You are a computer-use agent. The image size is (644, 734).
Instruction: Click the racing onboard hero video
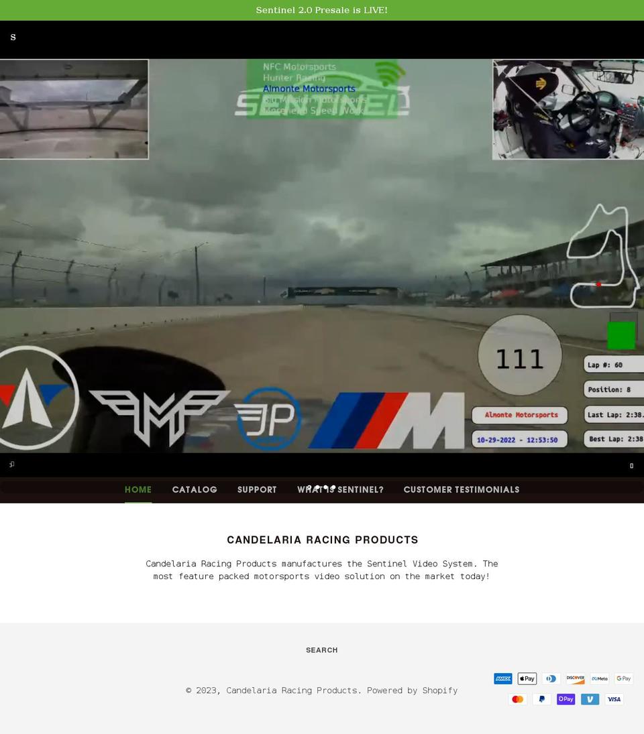coord(322,255)
